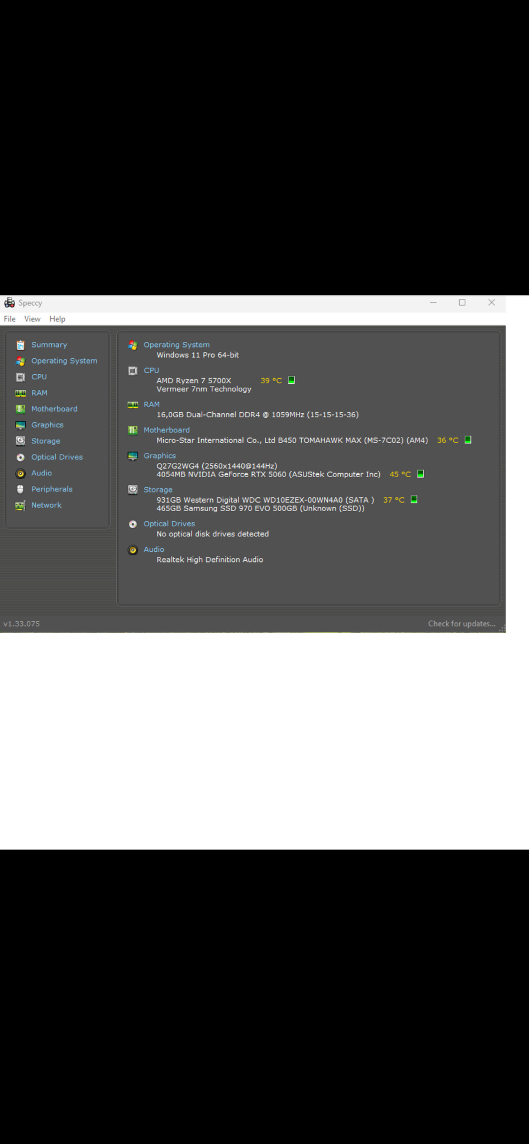Click the Summary clipboard icon in sidebar
The image size is (529, 1144).
point(21,345)
